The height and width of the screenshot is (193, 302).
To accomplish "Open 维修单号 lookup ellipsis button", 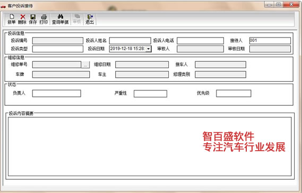I will [85, 65].
